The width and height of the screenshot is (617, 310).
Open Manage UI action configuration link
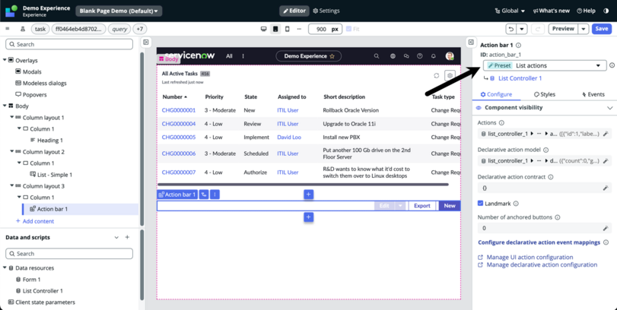coord(530,257)
